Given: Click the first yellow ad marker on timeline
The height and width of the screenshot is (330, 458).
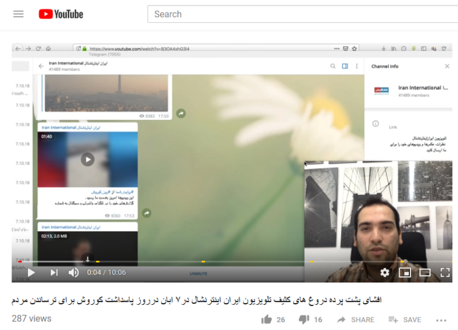Looking at the screenshot, I should pyautogui.click(x=97, y=261).
